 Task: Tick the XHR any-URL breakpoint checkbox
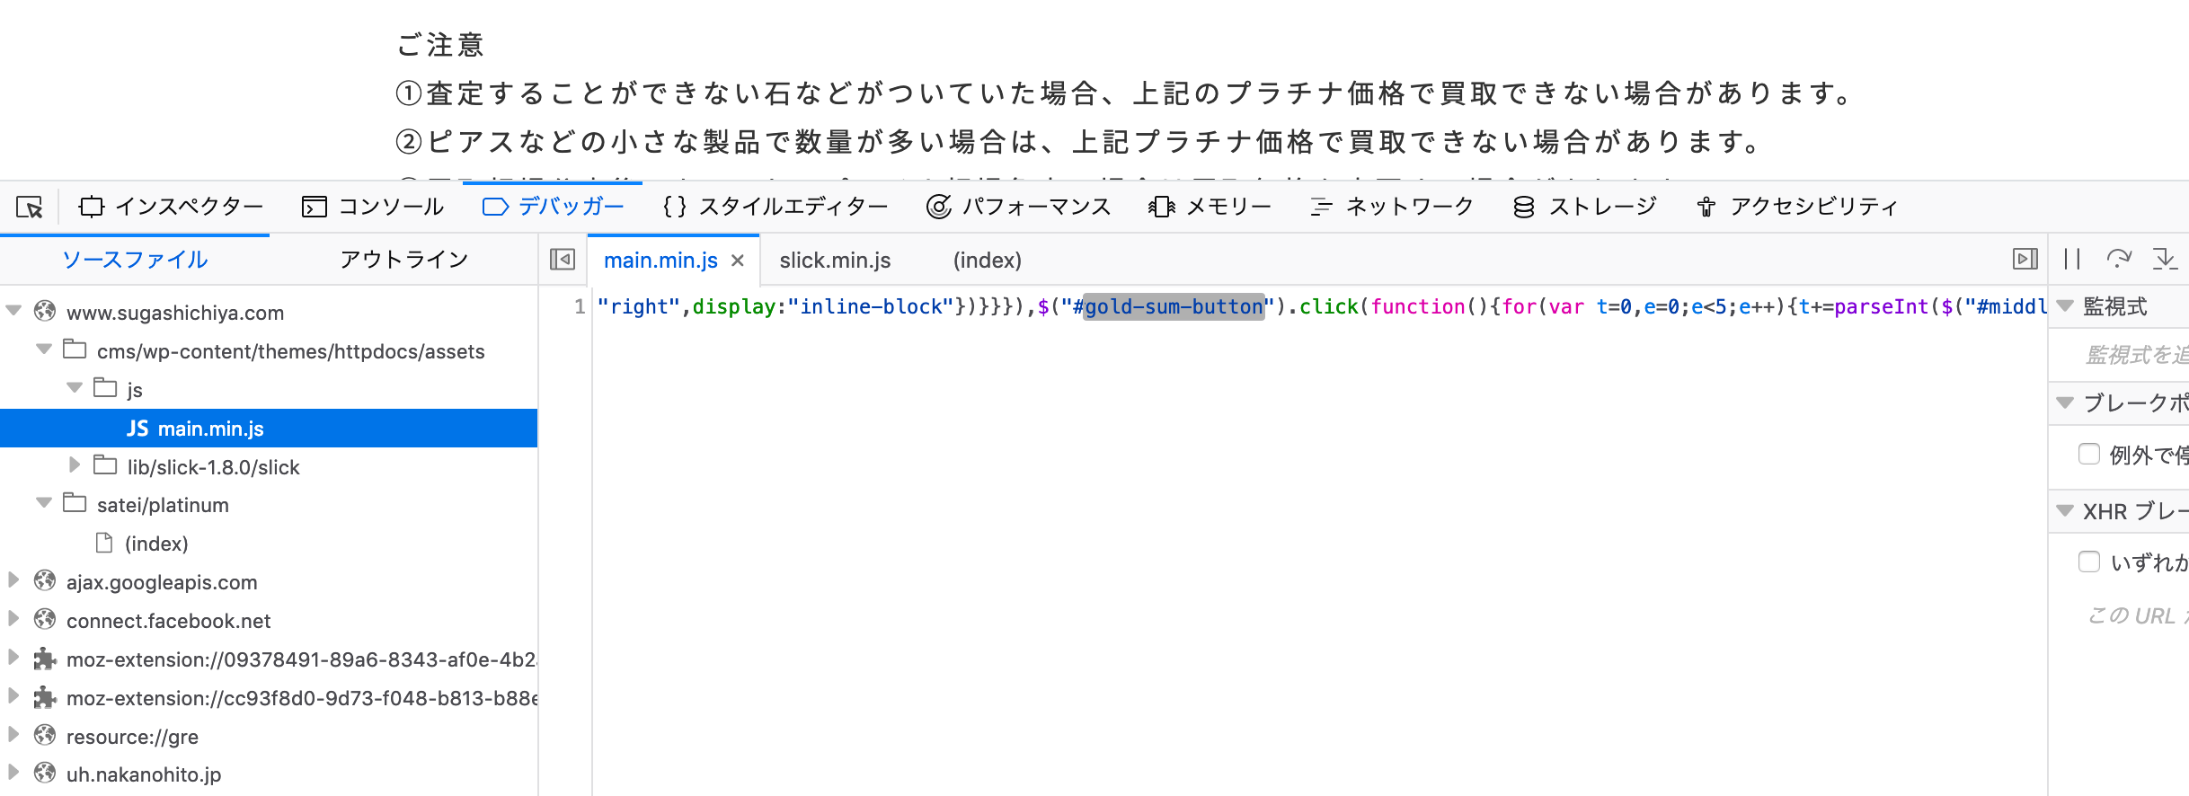click(2089, 562)
